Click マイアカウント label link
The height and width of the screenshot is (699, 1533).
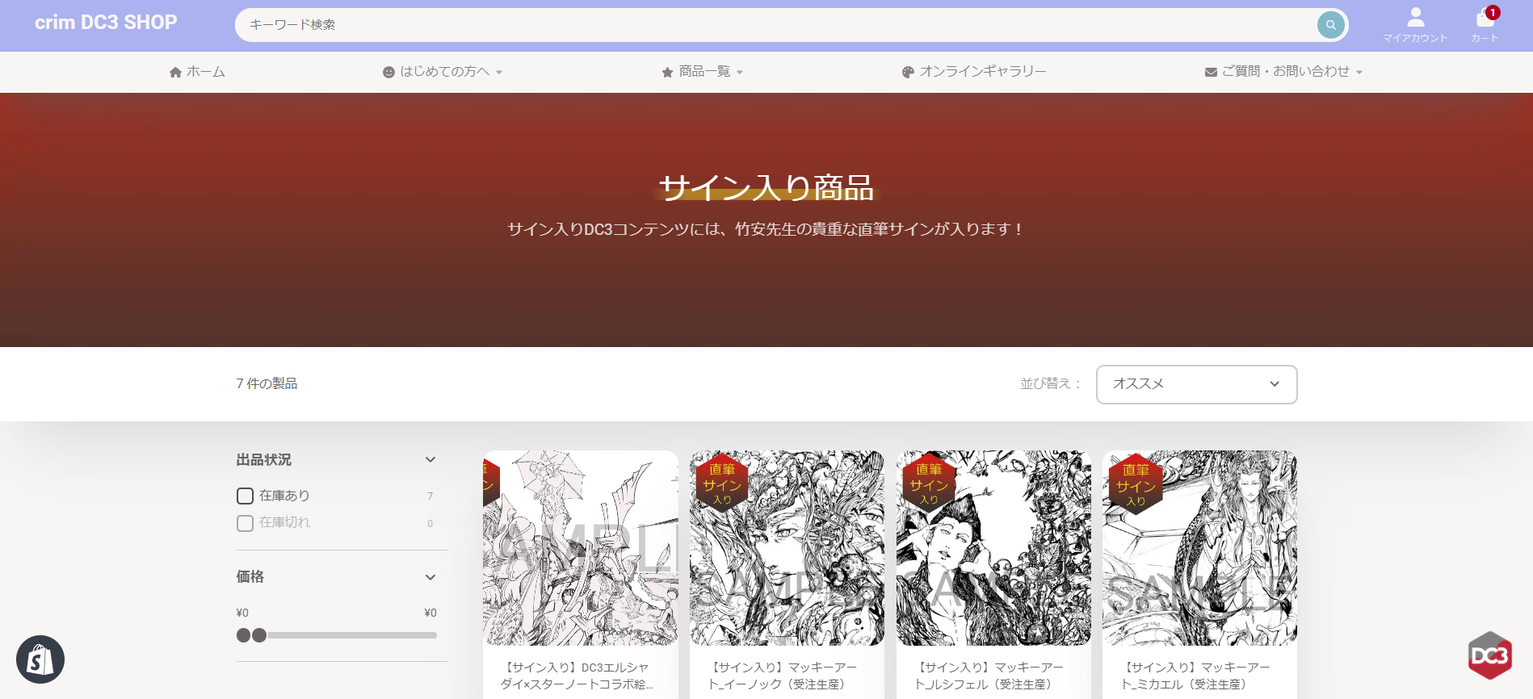[x=1415, y=38]
